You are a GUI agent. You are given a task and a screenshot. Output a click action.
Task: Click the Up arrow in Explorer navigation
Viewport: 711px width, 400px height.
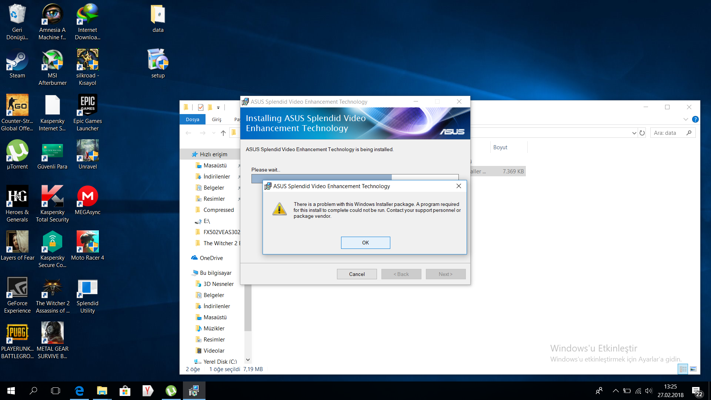pos(223,133)
